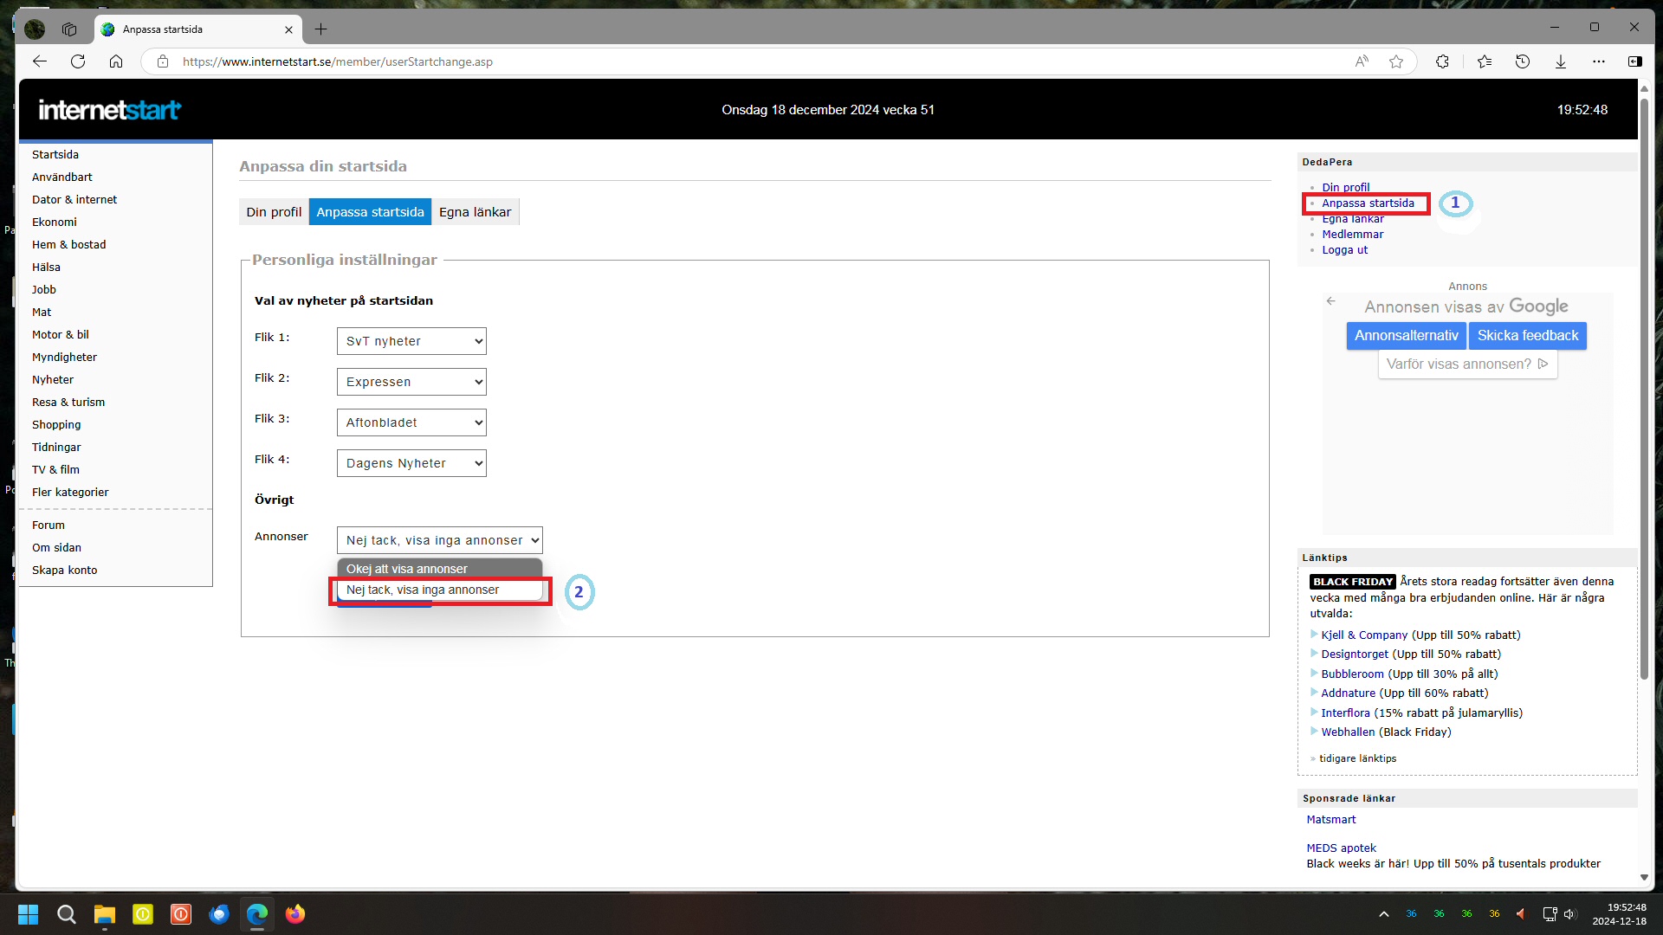Screen dimensions: 1663x935
Task: Go back with the browser back arrow
Action: click(x=40, y=61)
